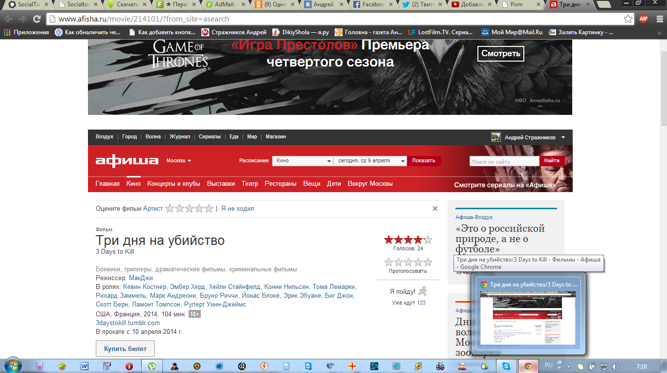The height and width of the screenshot is (373, 667).
Task: Click the Поиск по сайту search field
Action: click(504, 161)
